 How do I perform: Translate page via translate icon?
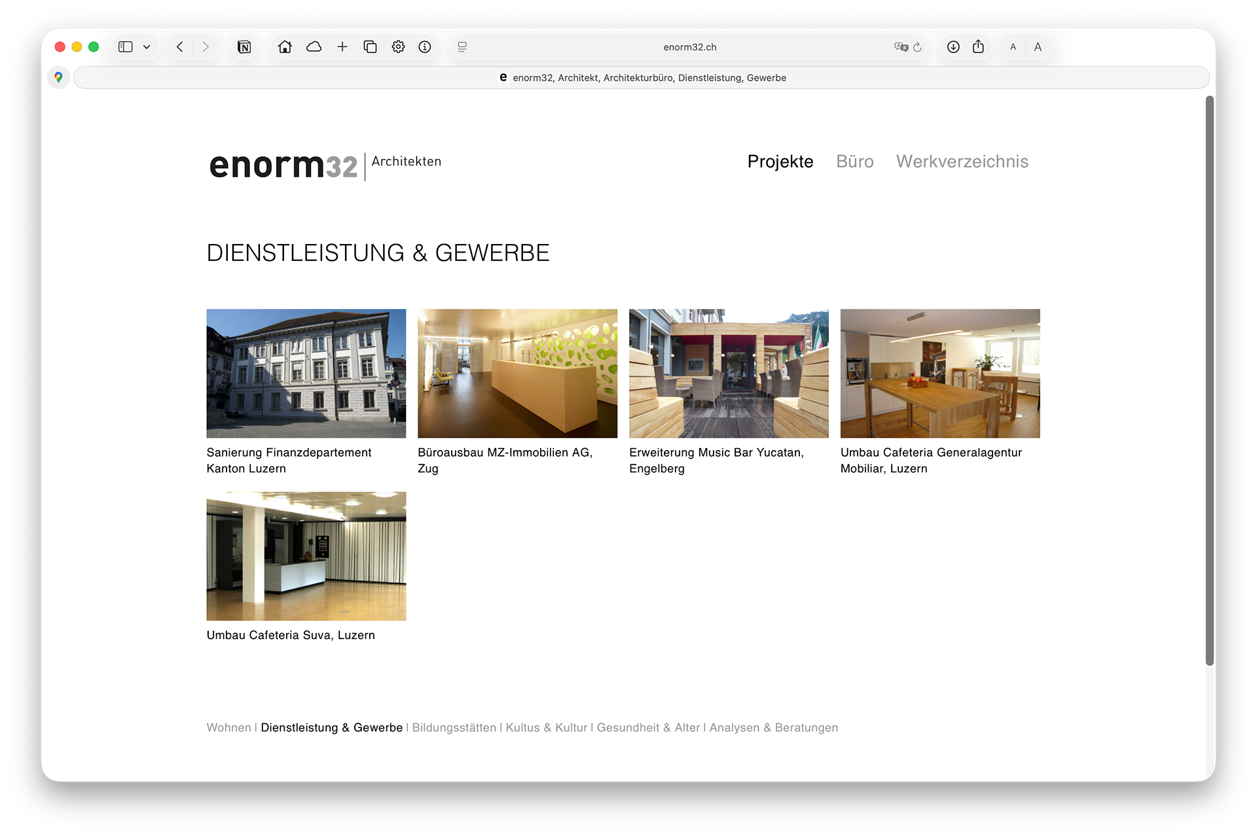pos(901,47)
